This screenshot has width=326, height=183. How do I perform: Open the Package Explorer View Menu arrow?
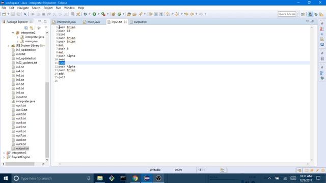click(46, 27)
